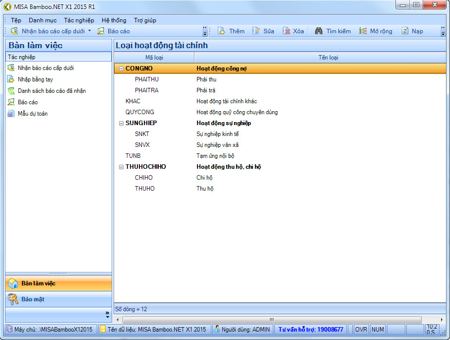Select the KHAC row
450x340 pixels.
[x=280, y=101]
